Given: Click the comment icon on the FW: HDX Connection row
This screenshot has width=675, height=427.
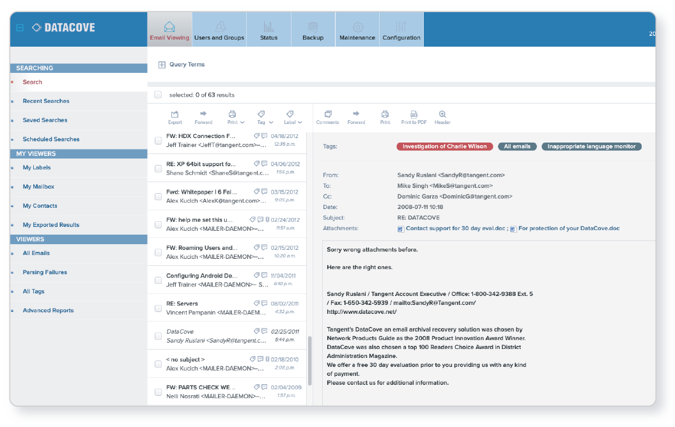Looking at the screenshot, I should (x=265, y=136).
